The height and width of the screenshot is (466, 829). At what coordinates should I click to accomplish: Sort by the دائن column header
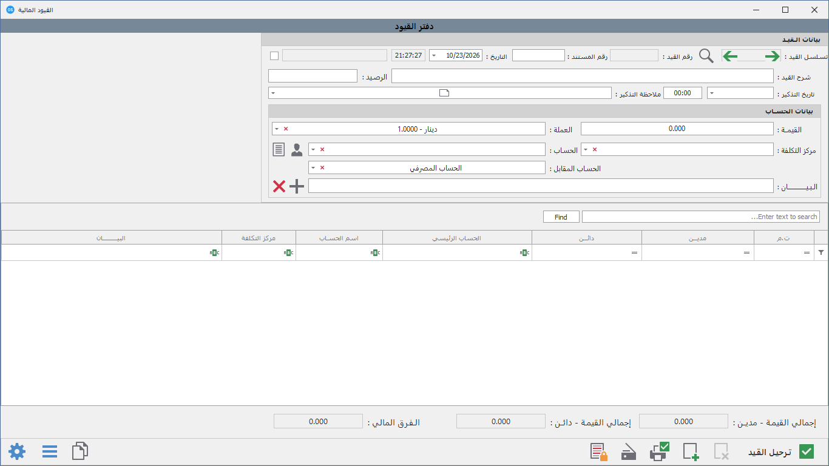pos(587,238)
